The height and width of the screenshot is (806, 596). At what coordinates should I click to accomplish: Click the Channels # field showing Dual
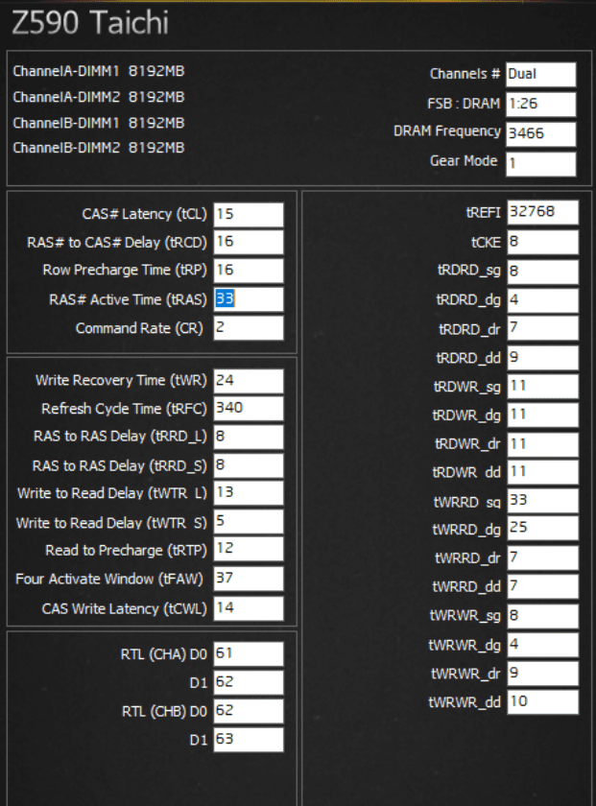[x=541, y=75]
